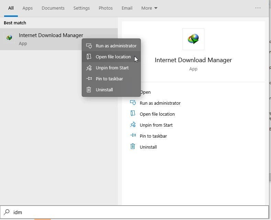The width and height of the screenshot is (271, 220).
Task: Click the file icon for Open file location in right pane
Action: pos(133,114)
